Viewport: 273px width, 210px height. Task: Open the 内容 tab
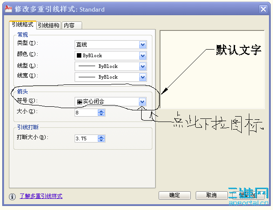coord(72,25)
